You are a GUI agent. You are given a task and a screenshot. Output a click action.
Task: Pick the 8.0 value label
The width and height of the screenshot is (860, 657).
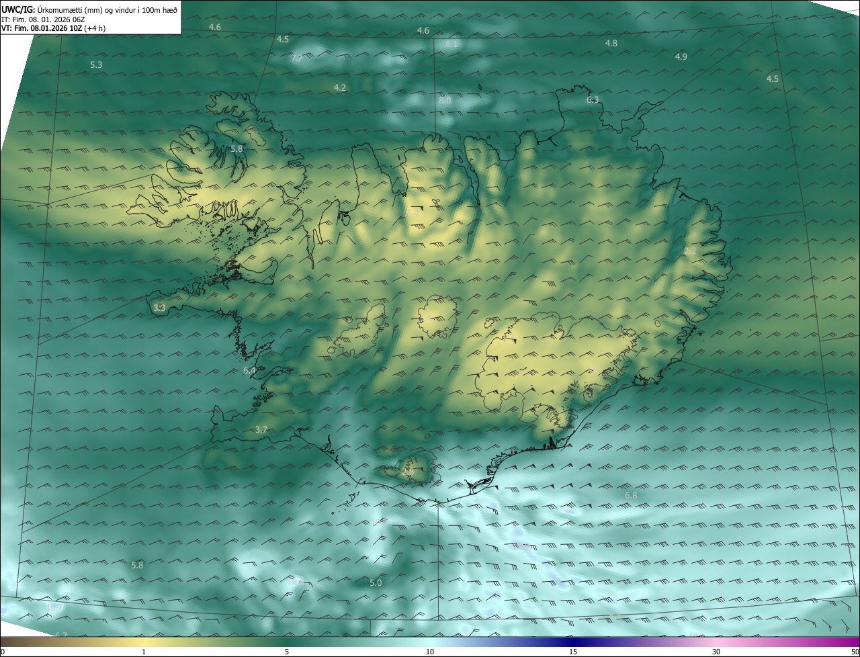[445, 101]
